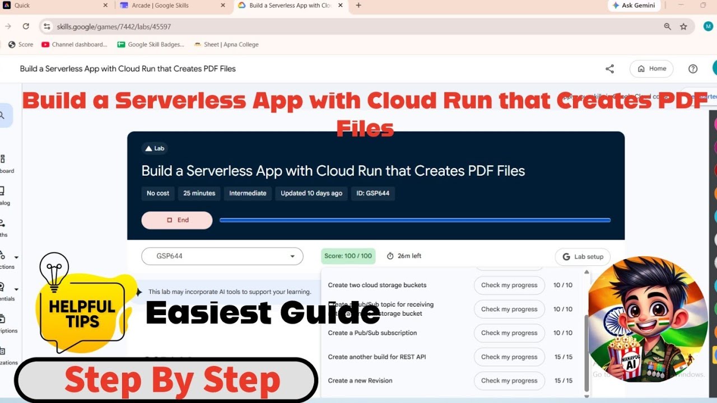Check progress for Create another build for REST API
This screenshot has width=717, height=403.
[509, 357]
